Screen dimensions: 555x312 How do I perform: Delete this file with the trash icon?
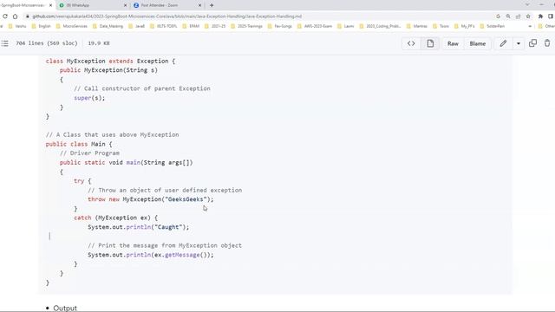(547, 43)
